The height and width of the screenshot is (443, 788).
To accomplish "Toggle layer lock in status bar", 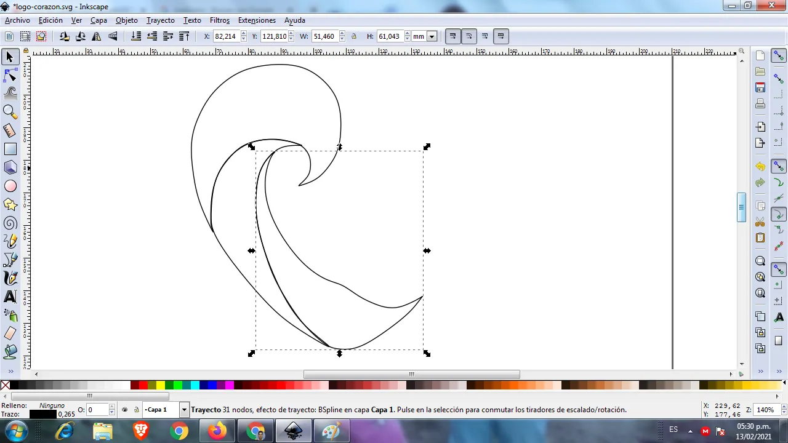I will pos(136,410).
